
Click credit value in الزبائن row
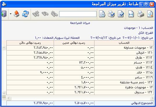(43, 53)
